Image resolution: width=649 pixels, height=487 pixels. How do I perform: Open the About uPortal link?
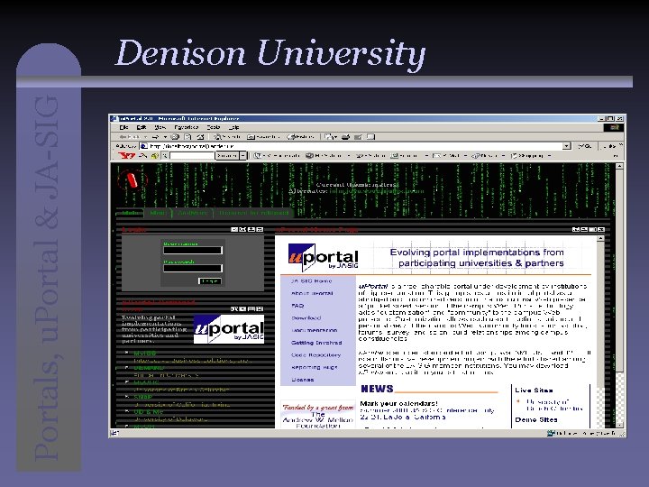[312, 293]
